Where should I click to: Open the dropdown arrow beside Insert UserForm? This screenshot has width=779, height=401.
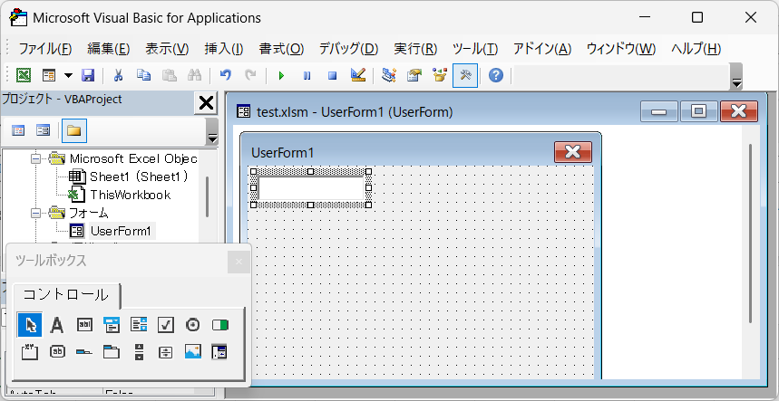68,75
